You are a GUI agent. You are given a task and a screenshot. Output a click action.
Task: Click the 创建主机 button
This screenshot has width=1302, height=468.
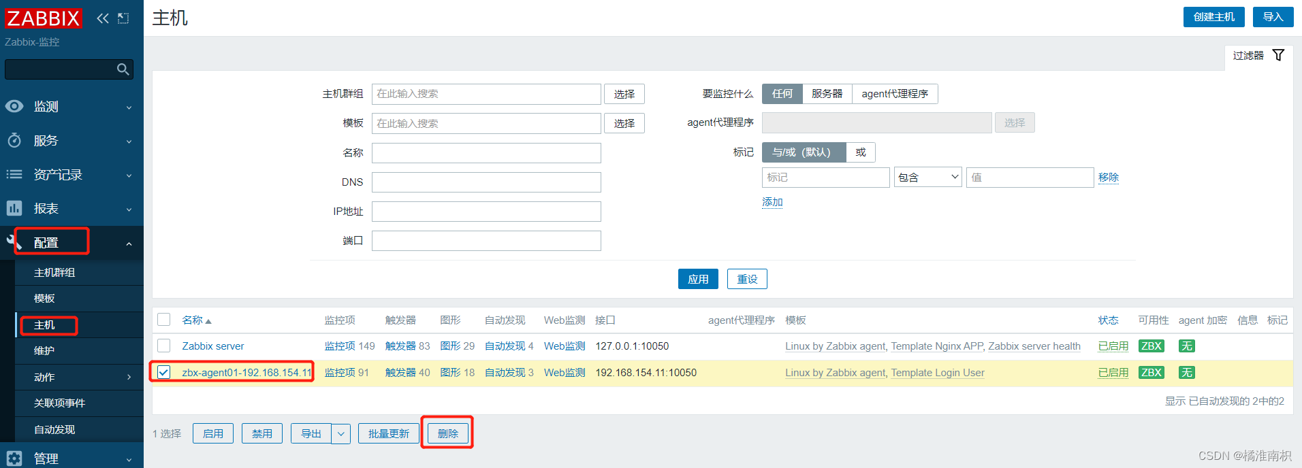(1214, 17)
